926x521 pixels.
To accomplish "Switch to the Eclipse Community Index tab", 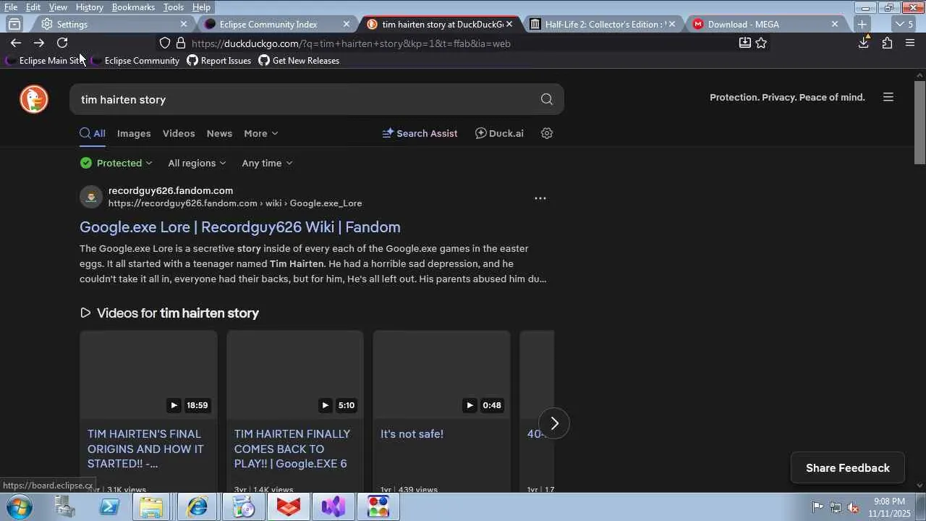I will 277,24.
